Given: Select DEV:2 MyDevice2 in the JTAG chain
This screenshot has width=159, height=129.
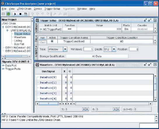Looking at the screenshot, I should tap(18, 51).
